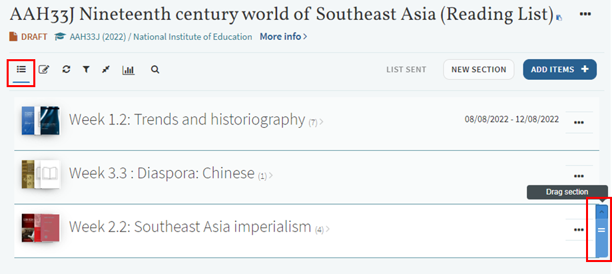Click the list view icon
612x274 pixels.
(21, 69)
